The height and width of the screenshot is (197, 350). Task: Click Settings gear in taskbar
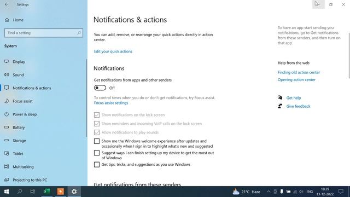click(74, 192)
